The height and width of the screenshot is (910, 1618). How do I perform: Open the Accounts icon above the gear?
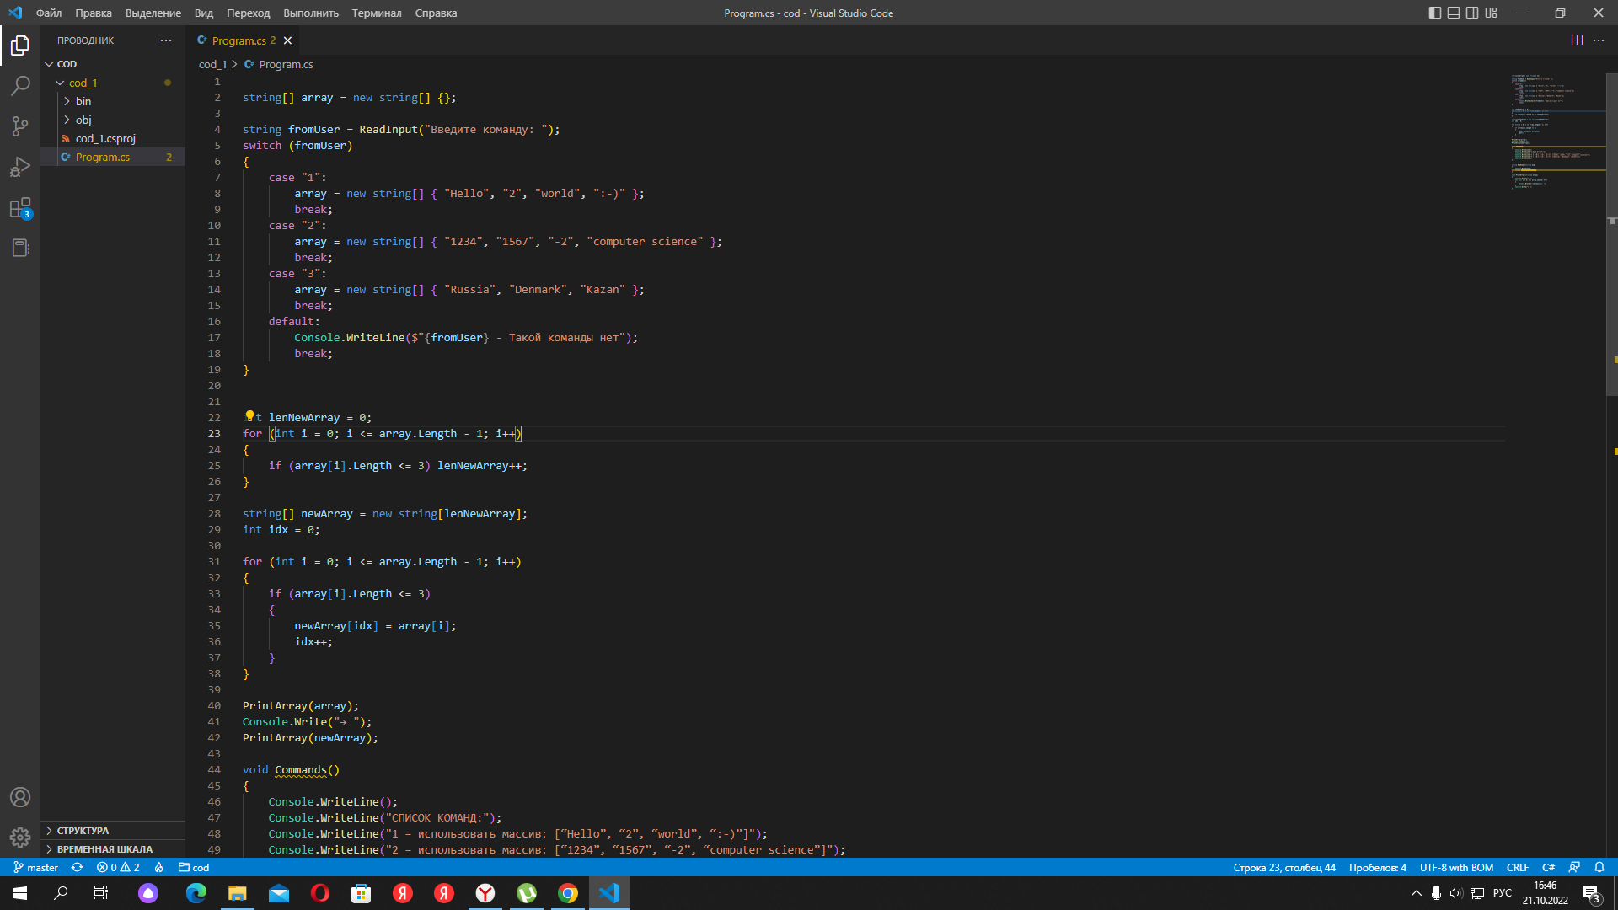click(20, 796)
